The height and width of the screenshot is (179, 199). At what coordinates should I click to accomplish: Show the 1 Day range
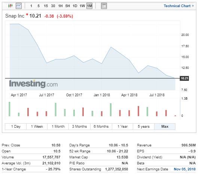pyautogui.click(x=16, y=127)
